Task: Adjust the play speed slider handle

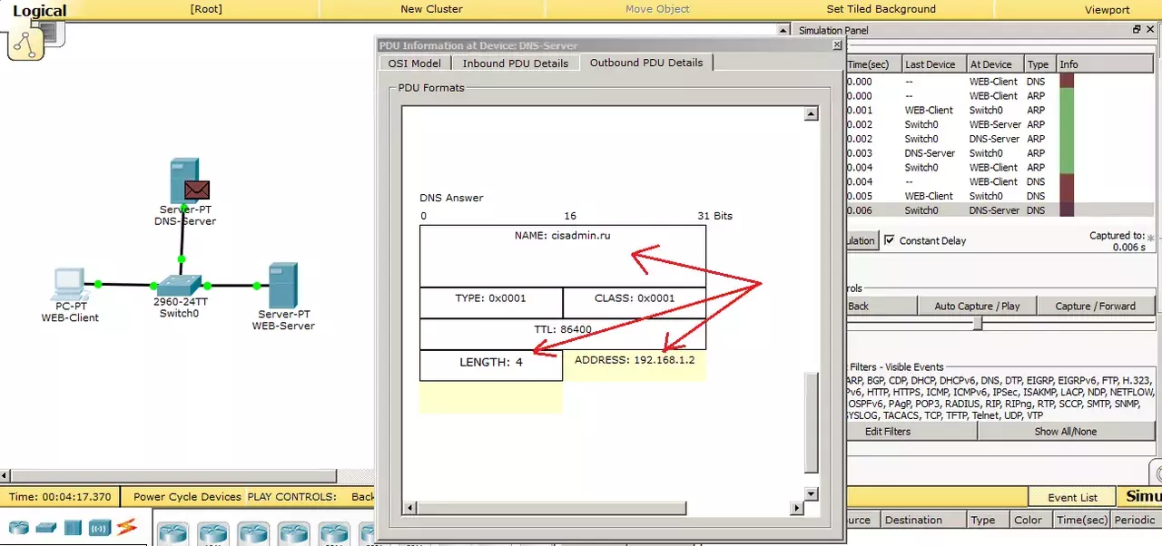Action: coord(978,324)
